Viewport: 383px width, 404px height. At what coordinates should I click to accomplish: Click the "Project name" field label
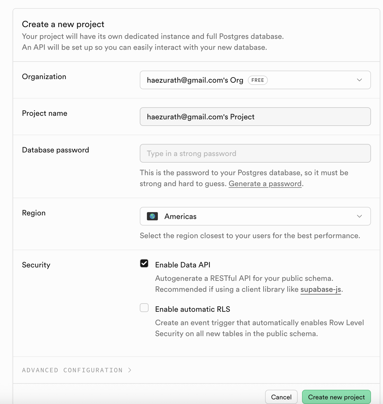tap(45, 113)
